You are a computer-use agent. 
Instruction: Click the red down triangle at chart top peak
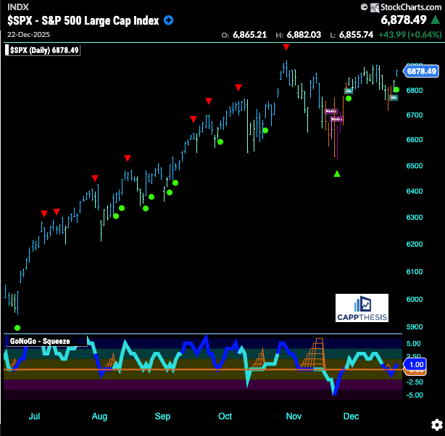click(x=286, y=47)
